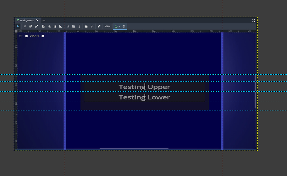287x176 pixels.
Task: Open the View menu
Action: tap(108, 26)
